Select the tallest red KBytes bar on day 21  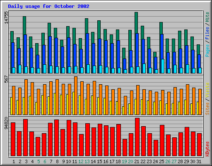(x=137, y=137)
